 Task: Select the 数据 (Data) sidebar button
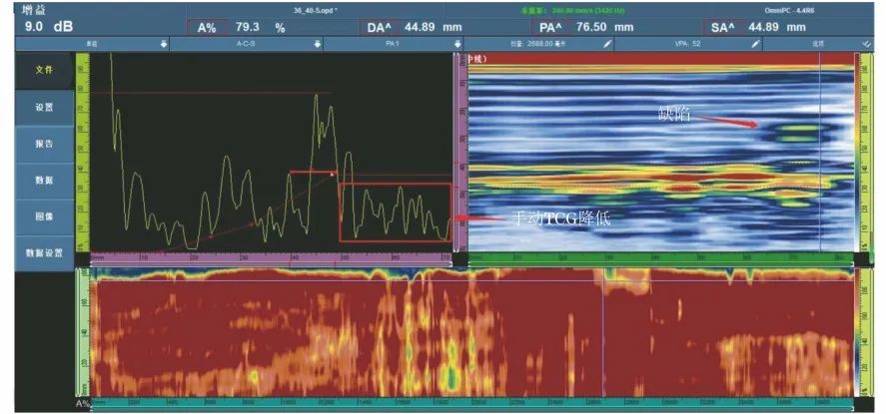45,181
